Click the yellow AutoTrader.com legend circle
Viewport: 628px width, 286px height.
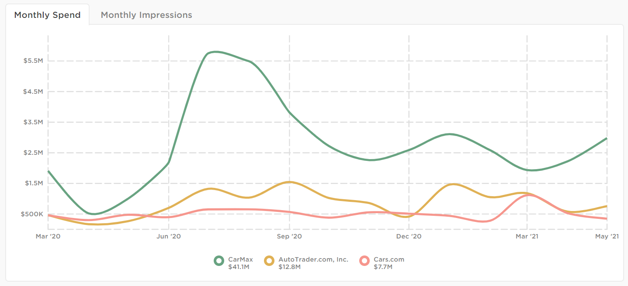pyautogui.click(x=270, y=259)
